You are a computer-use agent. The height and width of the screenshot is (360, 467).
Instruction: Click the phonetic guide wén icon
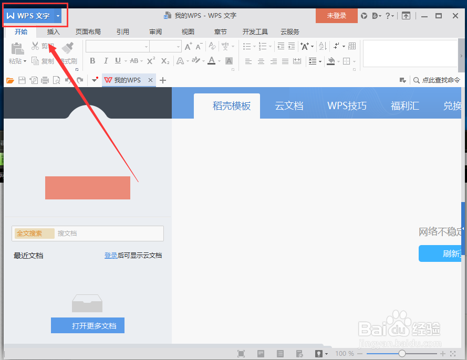click(x=225, y=46)
